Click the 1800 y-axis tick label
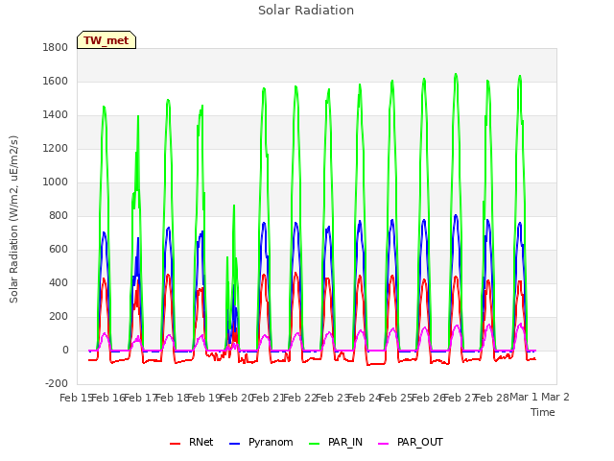 click(56, 47)
